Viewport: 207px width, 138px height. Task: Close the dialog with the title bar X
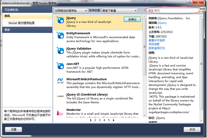point(198,2)
